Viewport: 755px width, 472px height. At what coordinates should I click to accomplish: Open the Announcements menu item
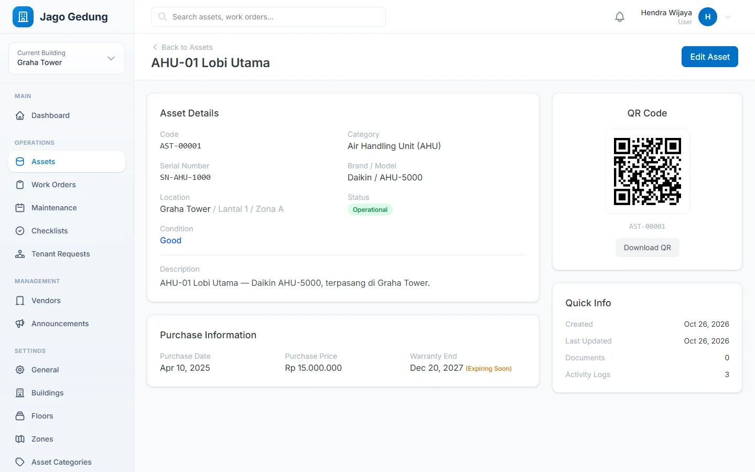click(67, 324)
